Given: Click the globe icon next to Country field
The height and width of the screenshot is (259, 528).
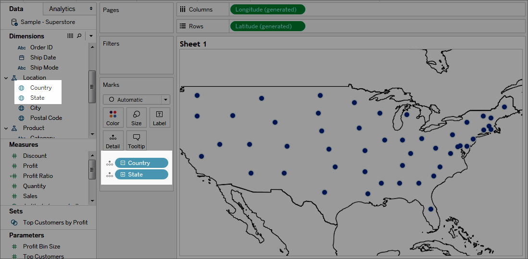Looking at the screenshot, I should (22, 88).
